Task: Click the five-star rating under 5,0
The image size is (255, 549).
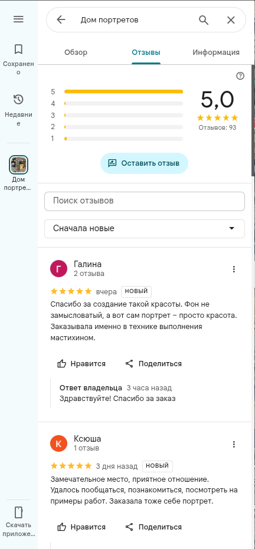Action: point(217,118)
